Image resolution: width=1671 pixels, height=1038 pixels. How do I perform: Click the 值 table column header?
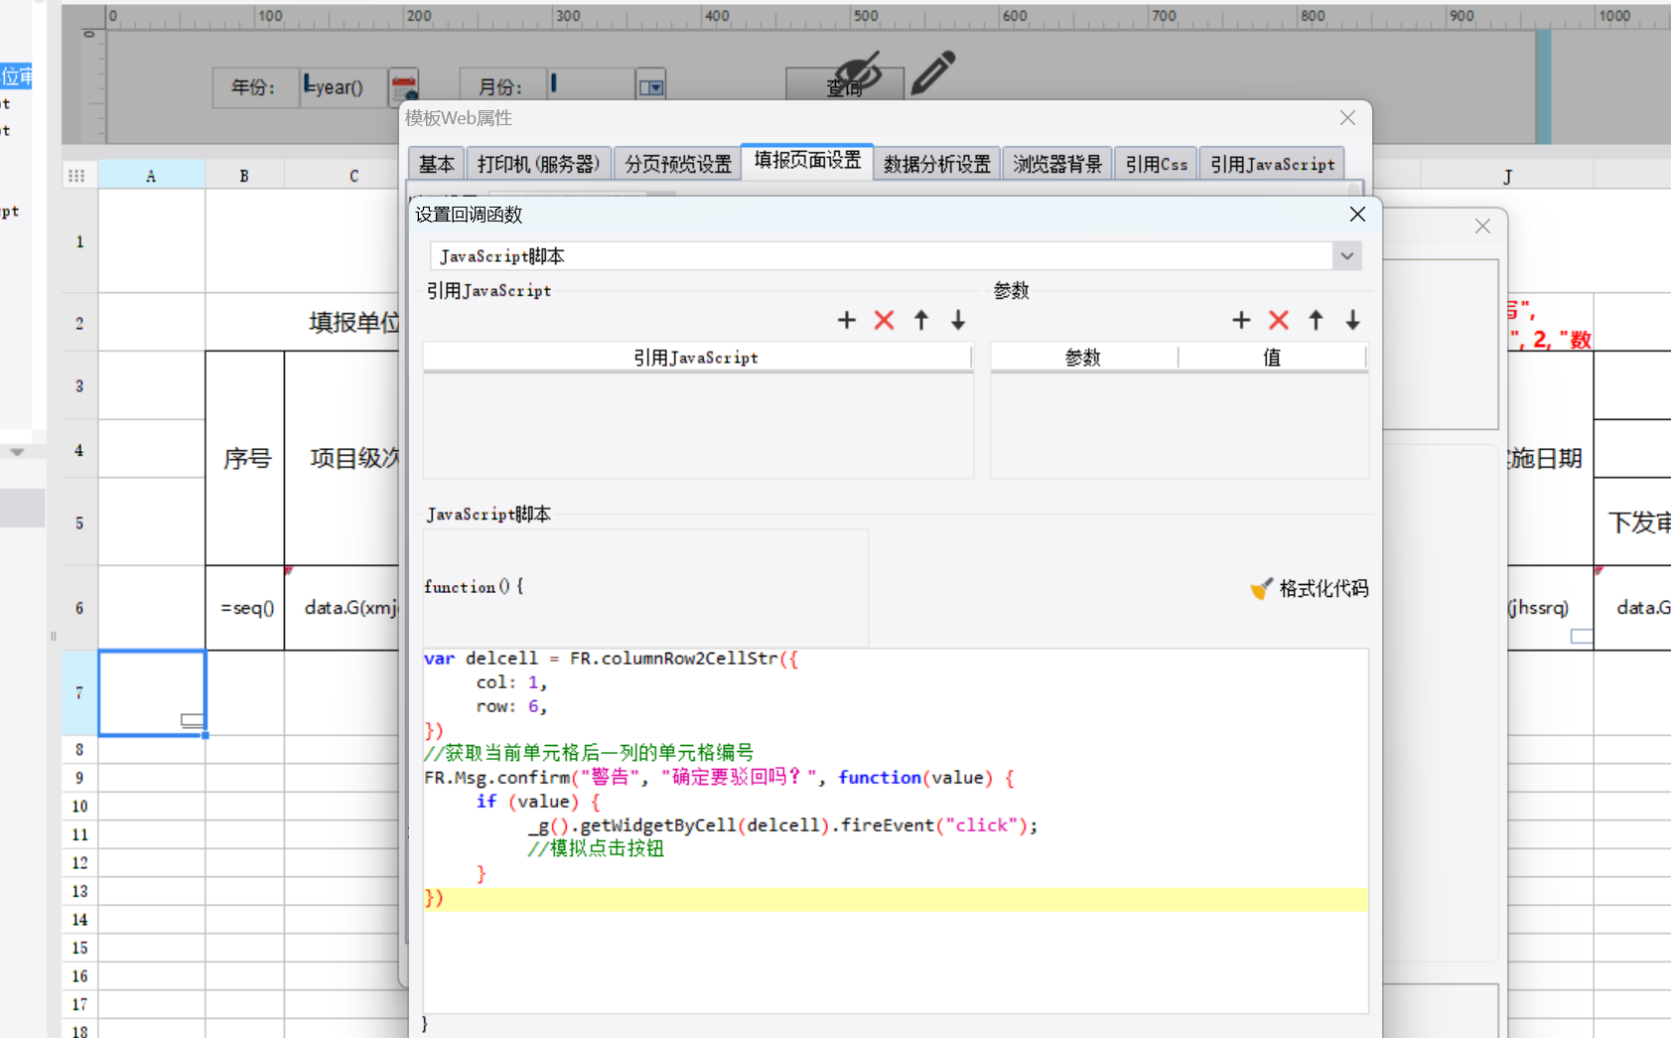click(1272, 358)
